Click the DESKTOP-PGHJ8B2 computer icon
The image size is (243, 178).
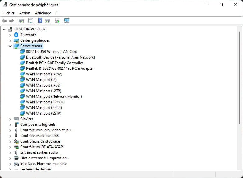click(x=10, y=29)
